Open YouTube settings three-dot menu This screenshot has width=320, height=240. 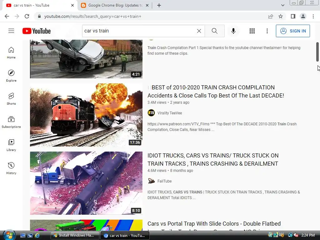coord(267,31)
